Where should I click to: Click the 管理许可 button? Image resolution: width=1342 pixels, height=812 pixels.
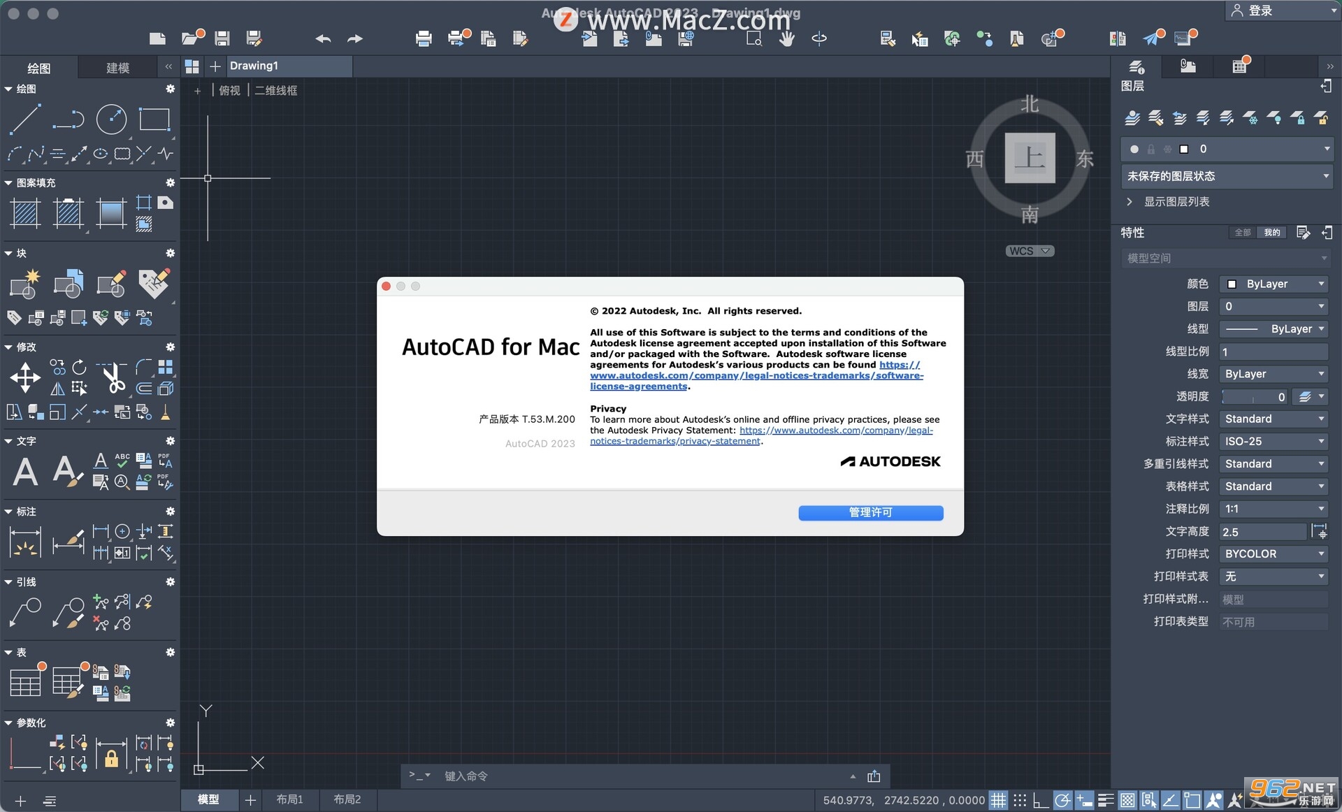point(871,512)
